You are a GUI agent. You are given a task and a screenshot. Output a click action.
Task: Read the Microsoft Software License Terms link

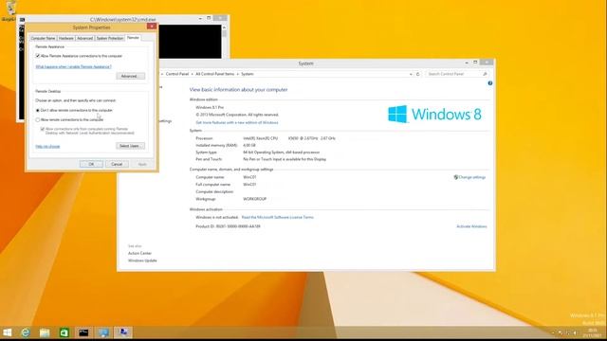click(x=278, y=217)
